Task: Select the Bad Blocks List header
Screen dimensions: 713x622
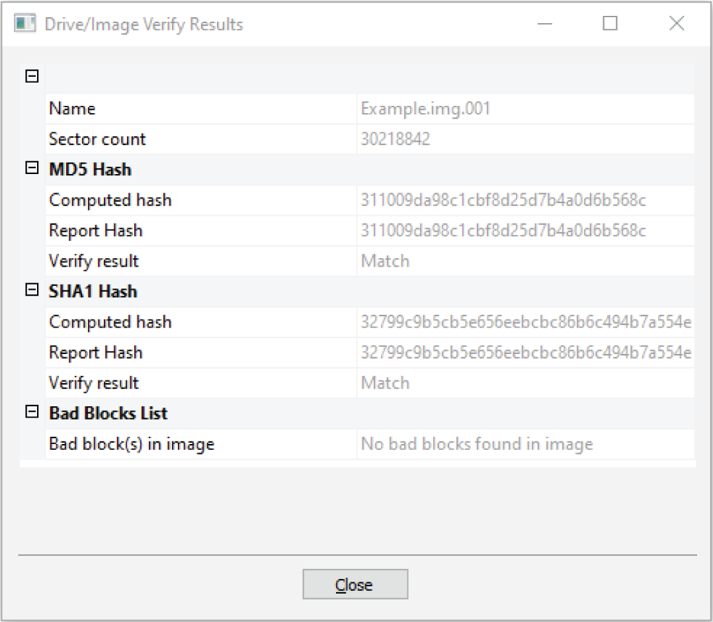Action: click(x=108, y=414)
